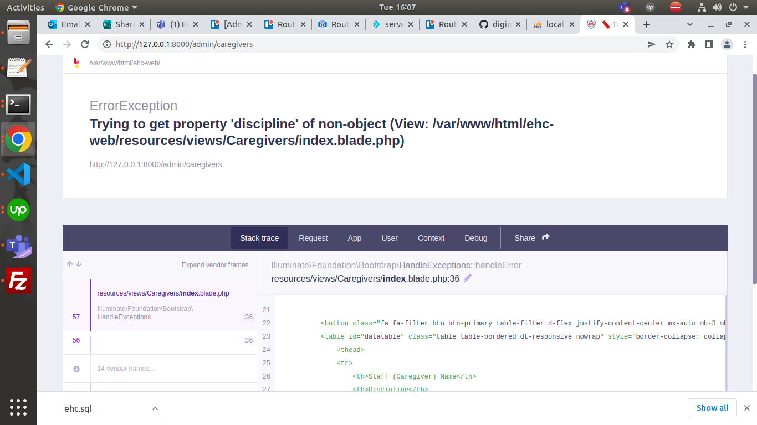Bookmark this page with the star icon
The image size is (757, 425).
(669, 44)
